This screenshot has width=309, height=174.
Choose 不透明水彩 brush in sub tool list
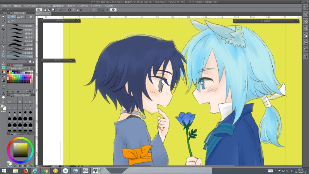click(20, 30)
